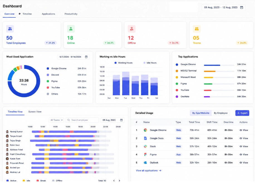Click the Online 34.3% badge
This screenshot has height=185, width=255.
[x=109, y=43]
